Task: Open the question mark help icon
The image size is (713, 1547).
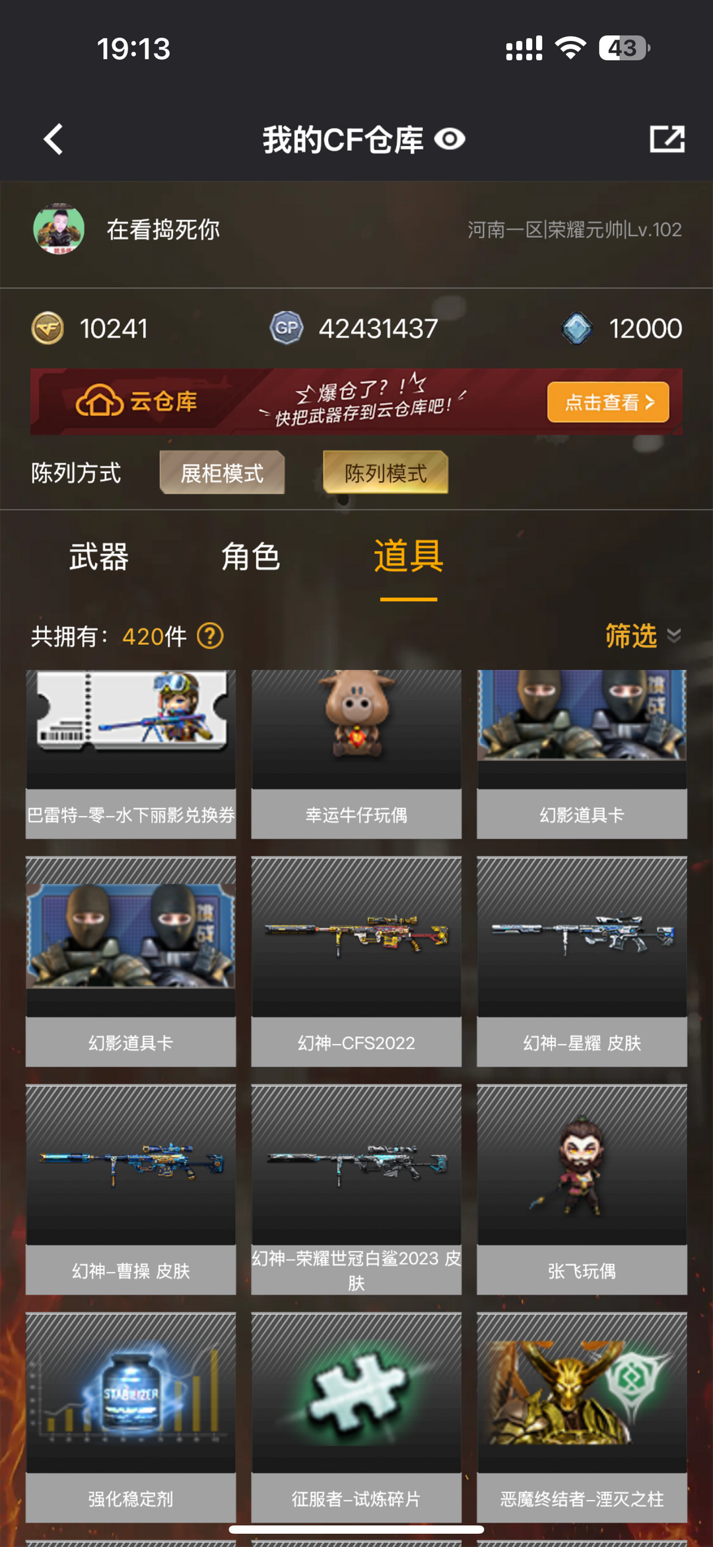Action: [x=211, y=636]
